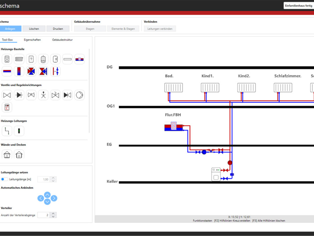Select the heat meter icon with sigma symbol
The height and width of the screenshot is (236, 314).
tap(7, 107)
